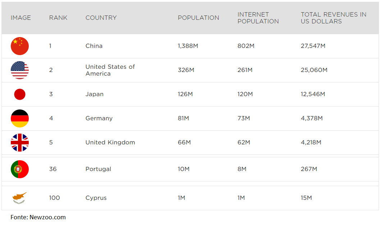Viewport: 384px width, 229px height.
Task: Click the Cyprus flag icon
Action: point(20,198)
